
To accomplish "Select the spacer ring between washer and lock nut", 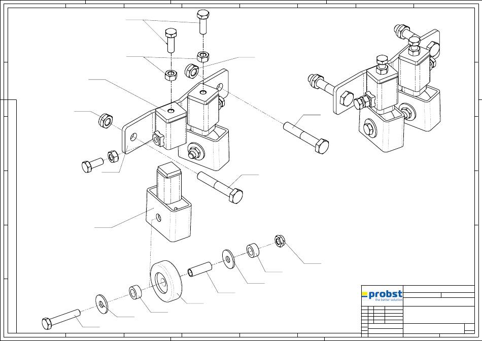I will pos(253,250).
